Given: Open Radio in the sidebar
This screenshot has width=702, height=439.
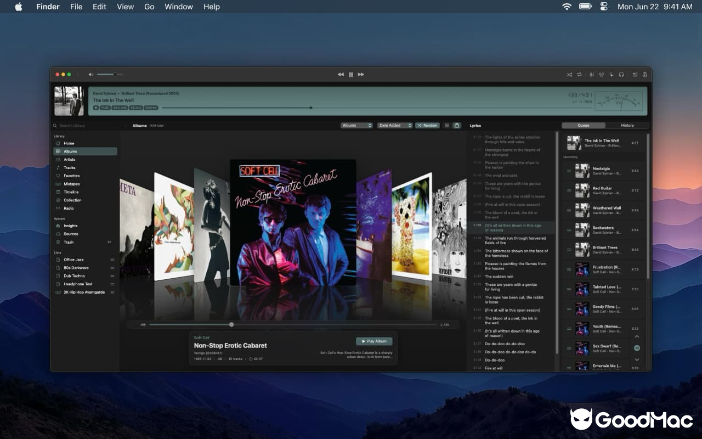Looking at the screenshot, I should (x=85, y=209).
